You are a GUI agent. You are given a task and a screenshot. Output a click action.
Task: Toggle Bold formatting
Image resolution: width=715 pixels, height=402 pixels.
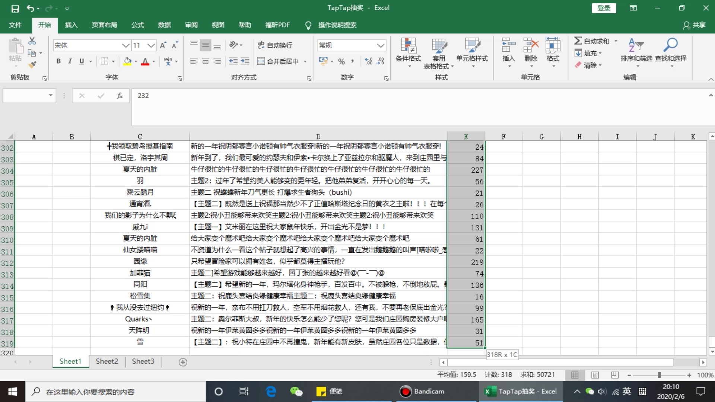point(58,61)
